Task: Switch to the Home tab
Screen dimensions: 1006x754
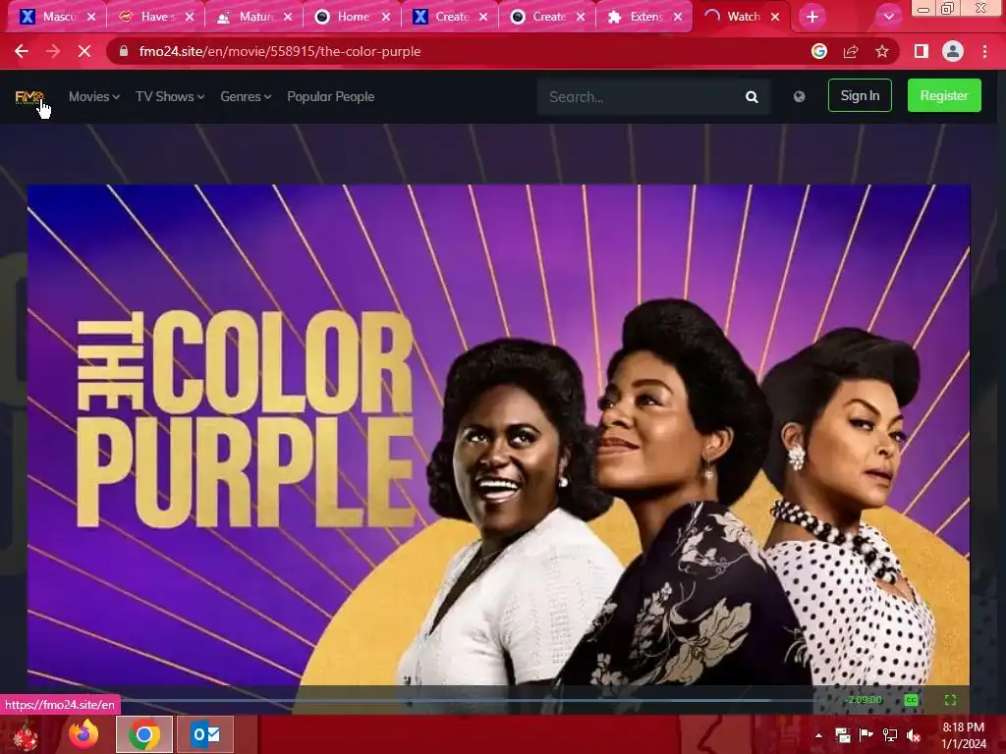Action: [353, 17]
